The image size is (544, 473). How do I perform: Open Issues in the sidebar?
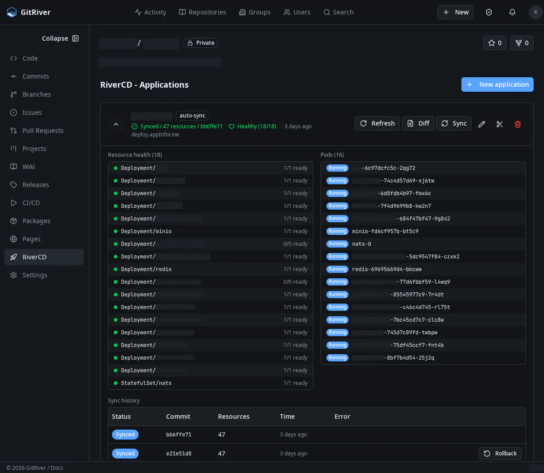(x=44, y=112)
